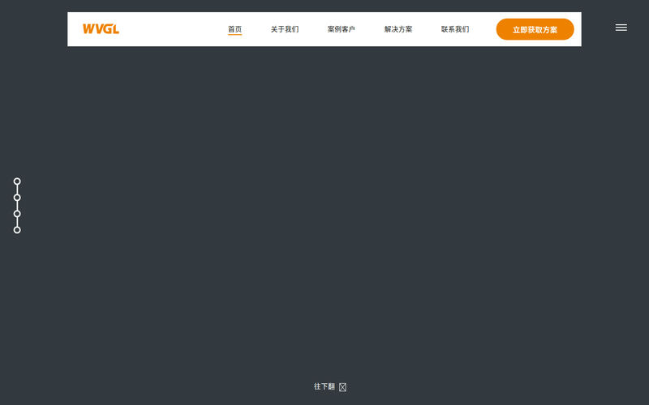The image size is (649, 405).
Task: Select the second section dot indicator
Action: tap(17, 198)
